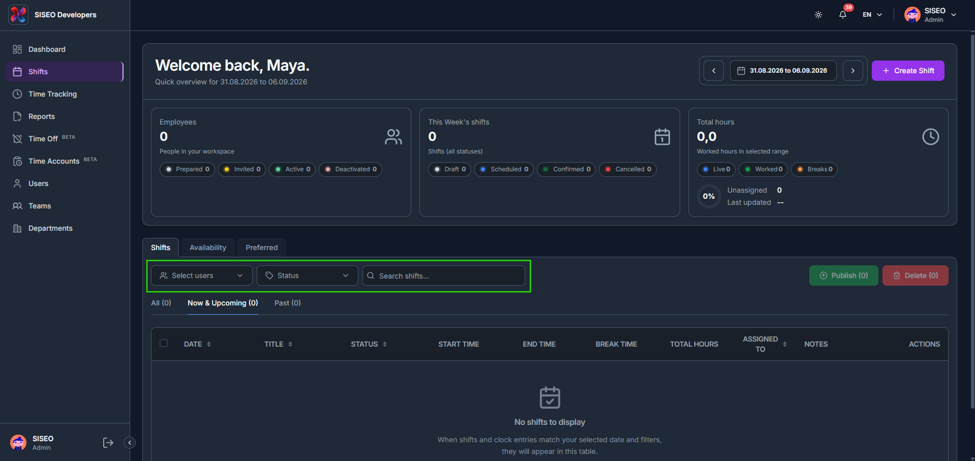
Task: Click the Publish (0) button
Action: [x=844, y=275]
